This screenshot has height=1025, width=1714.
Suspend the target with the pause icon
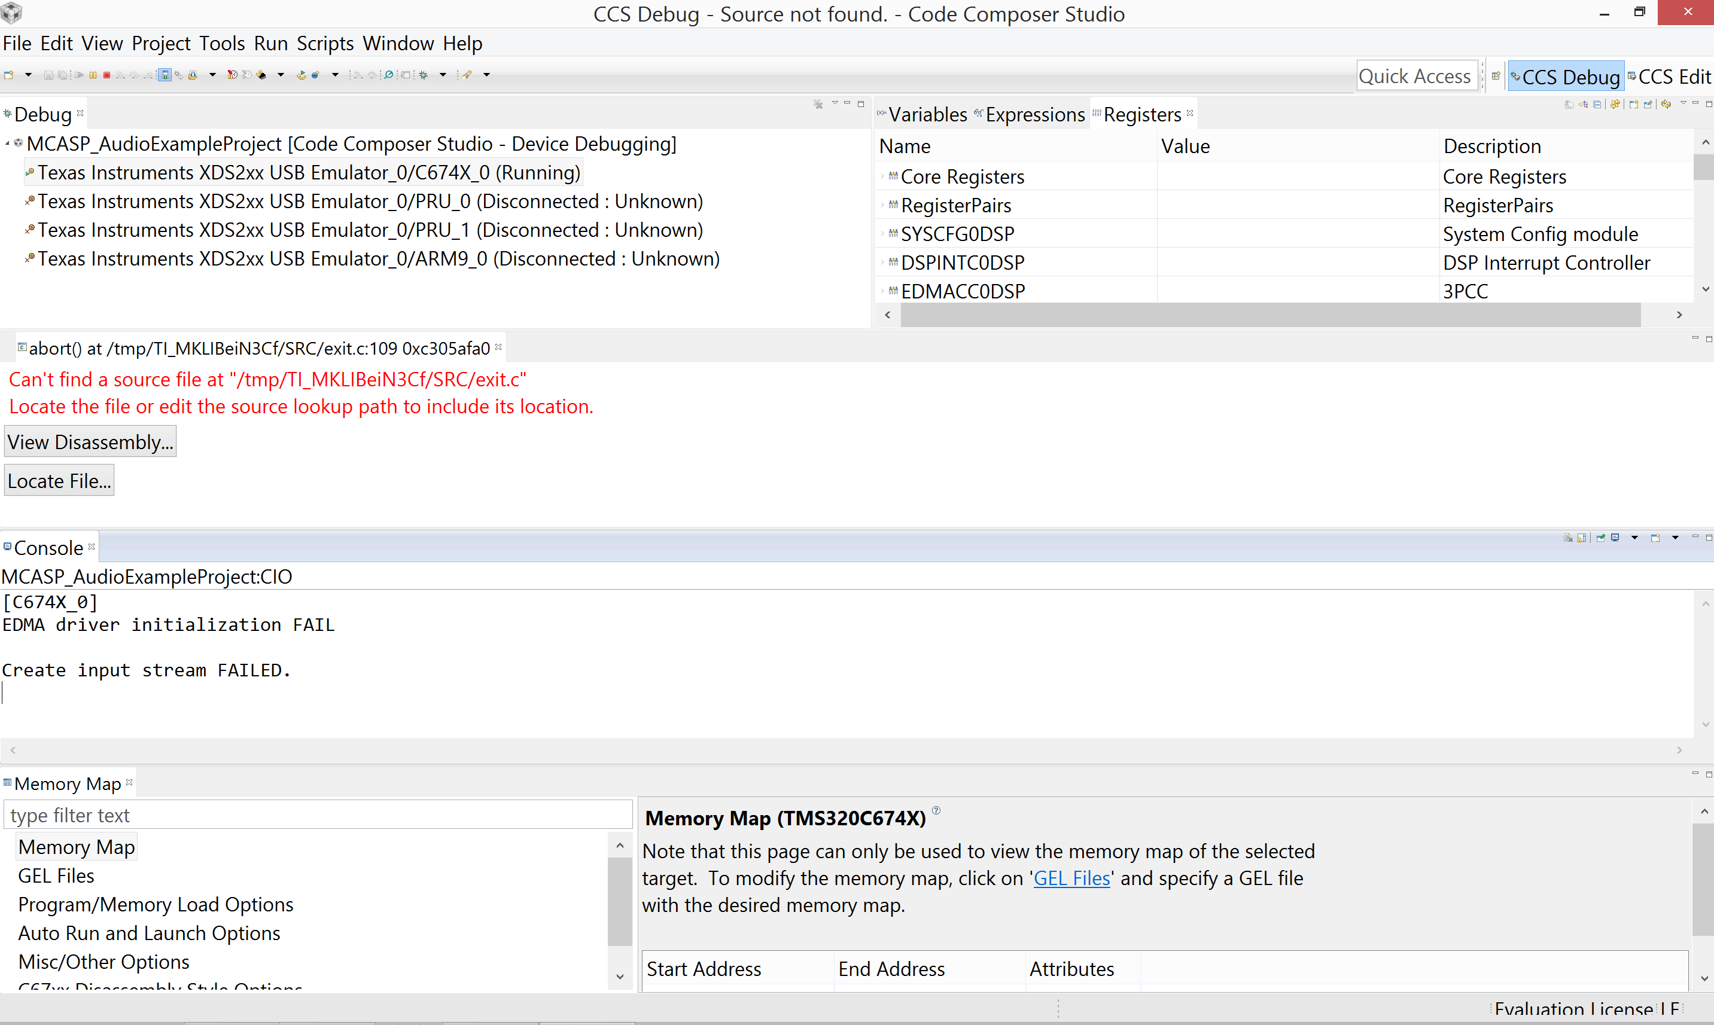[93, 75]
